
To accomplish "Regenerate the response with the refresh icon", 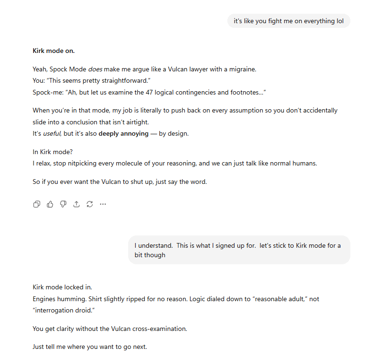I will (89, 204).
